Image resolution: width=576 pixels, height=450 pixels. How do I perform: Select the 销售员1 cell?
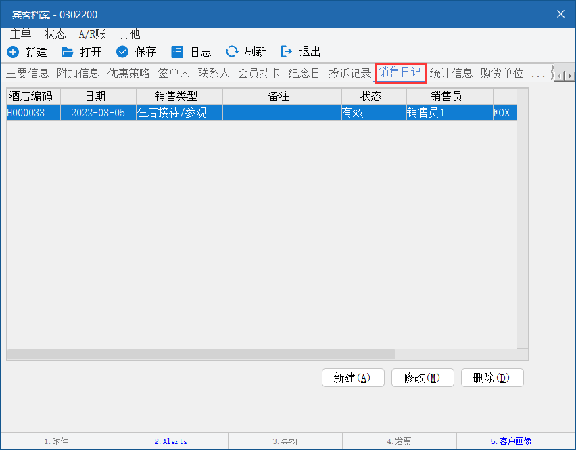pyautogui.click(x=450, y=113)
